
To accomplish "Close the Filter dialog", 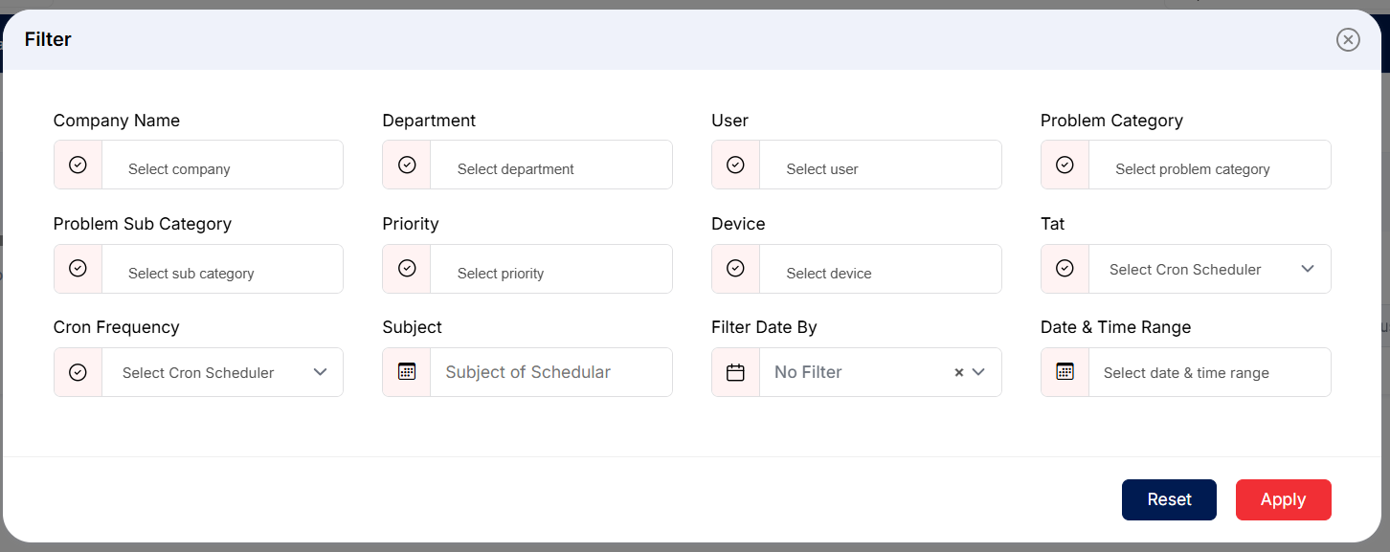I will pos(1348,39).
